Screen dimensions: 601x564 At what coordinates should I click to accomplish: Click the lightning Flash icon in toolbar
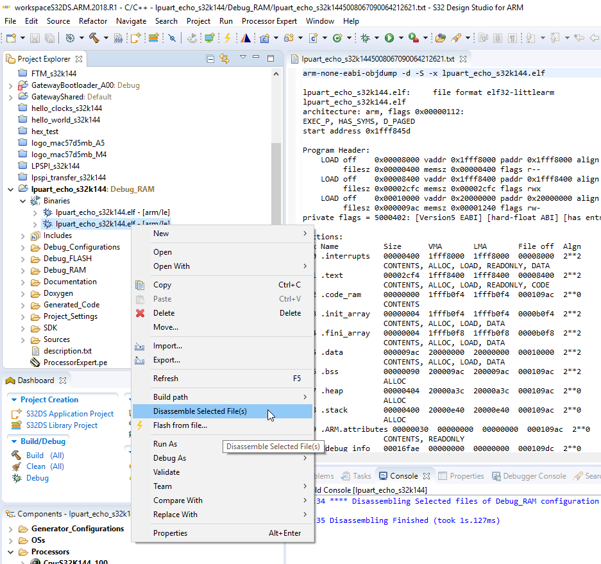tap(227, 38)
